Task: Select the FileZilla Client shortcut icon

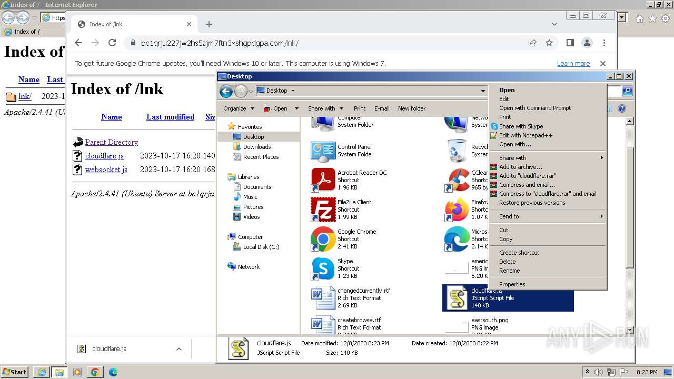Action: [x=323, y=210]
